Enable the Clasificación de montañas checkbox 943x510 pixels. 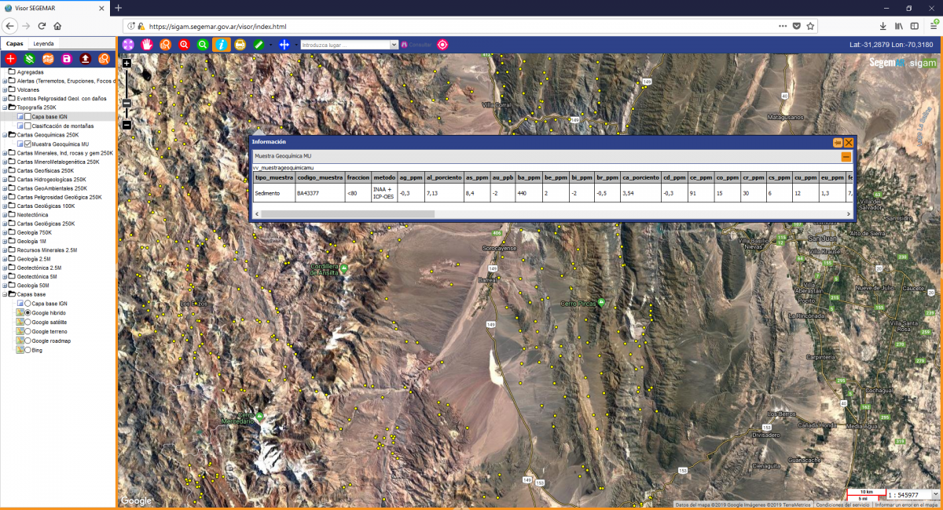coord(28,126)
